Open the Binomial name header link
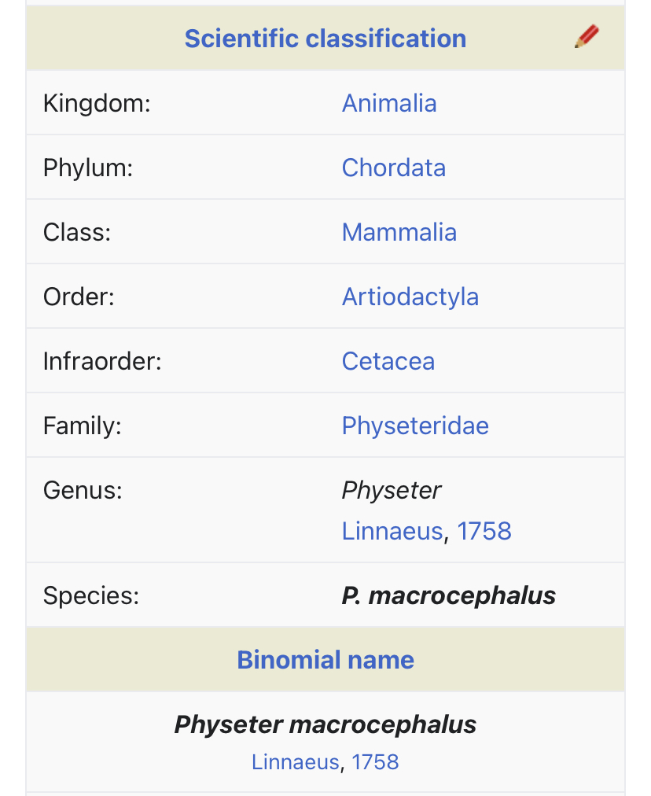Screen dimensions: 651x796 [x=325, y=660]
